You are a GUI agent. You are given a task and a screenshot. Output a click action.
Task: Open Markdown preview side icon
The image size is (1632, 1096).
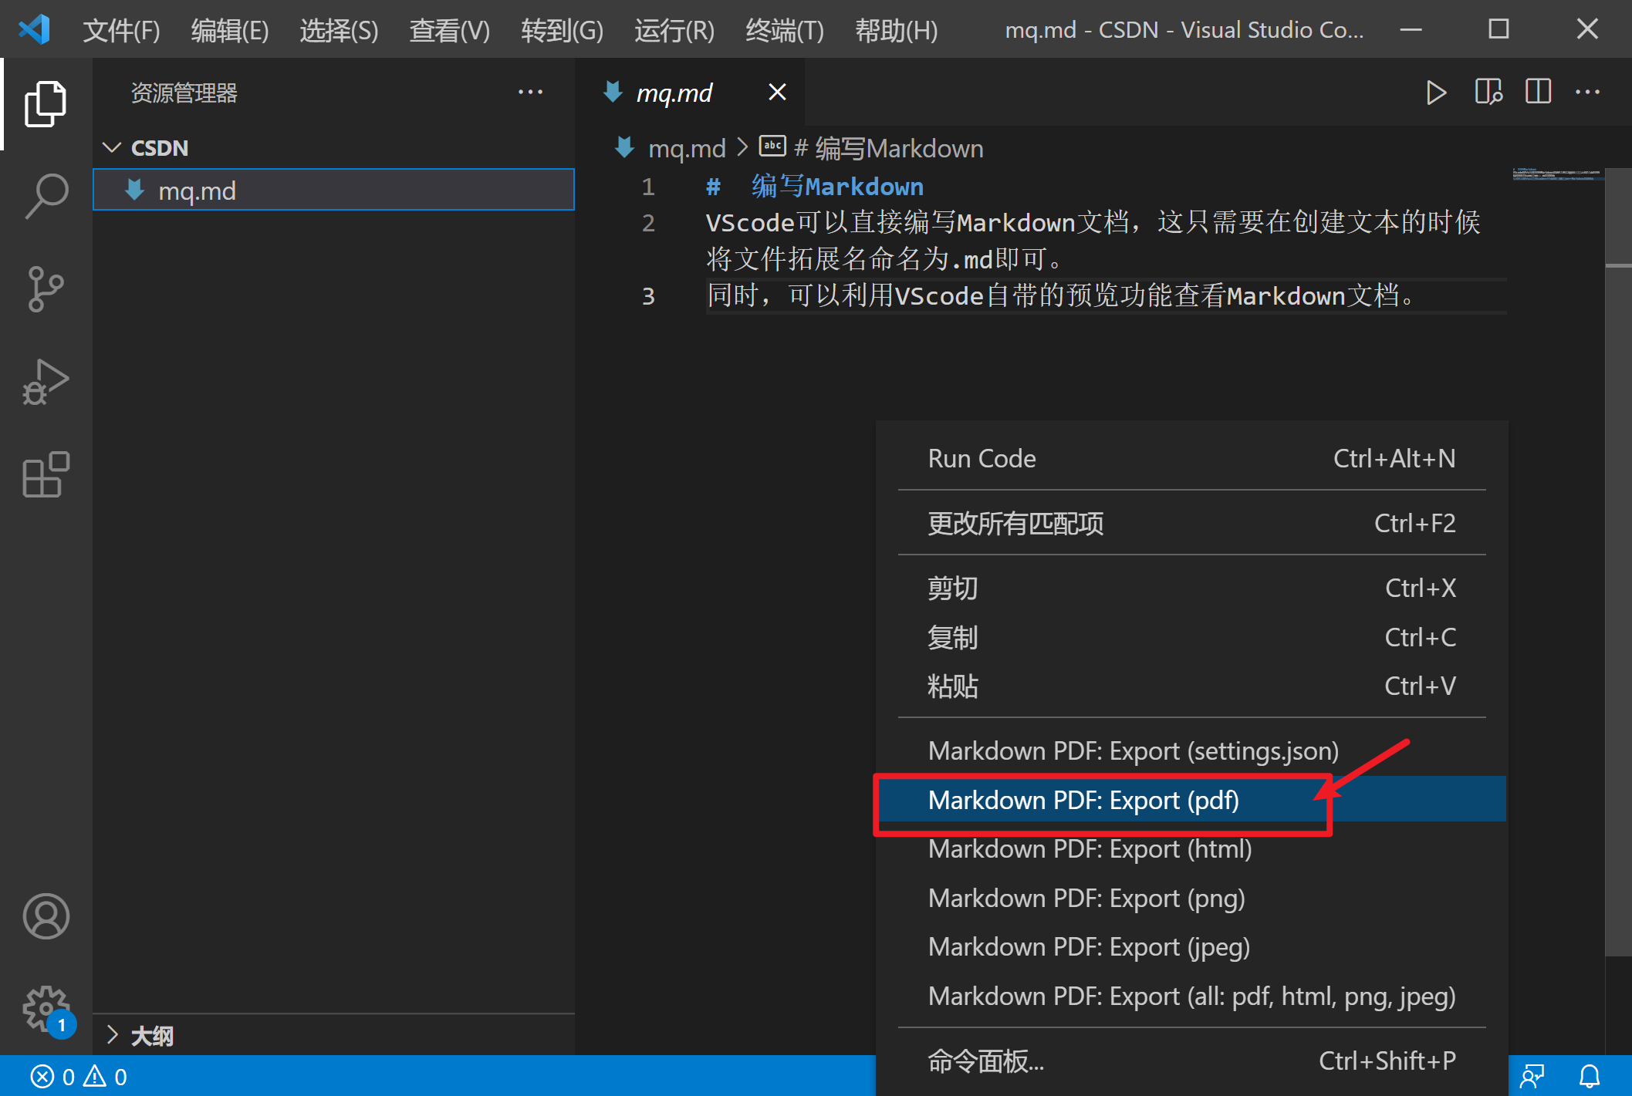(x=1488, y=92)
